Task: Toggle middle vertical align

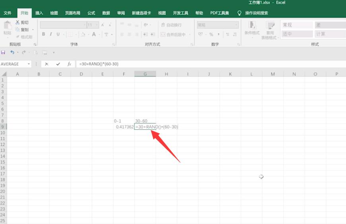Action: coord(130,25)
